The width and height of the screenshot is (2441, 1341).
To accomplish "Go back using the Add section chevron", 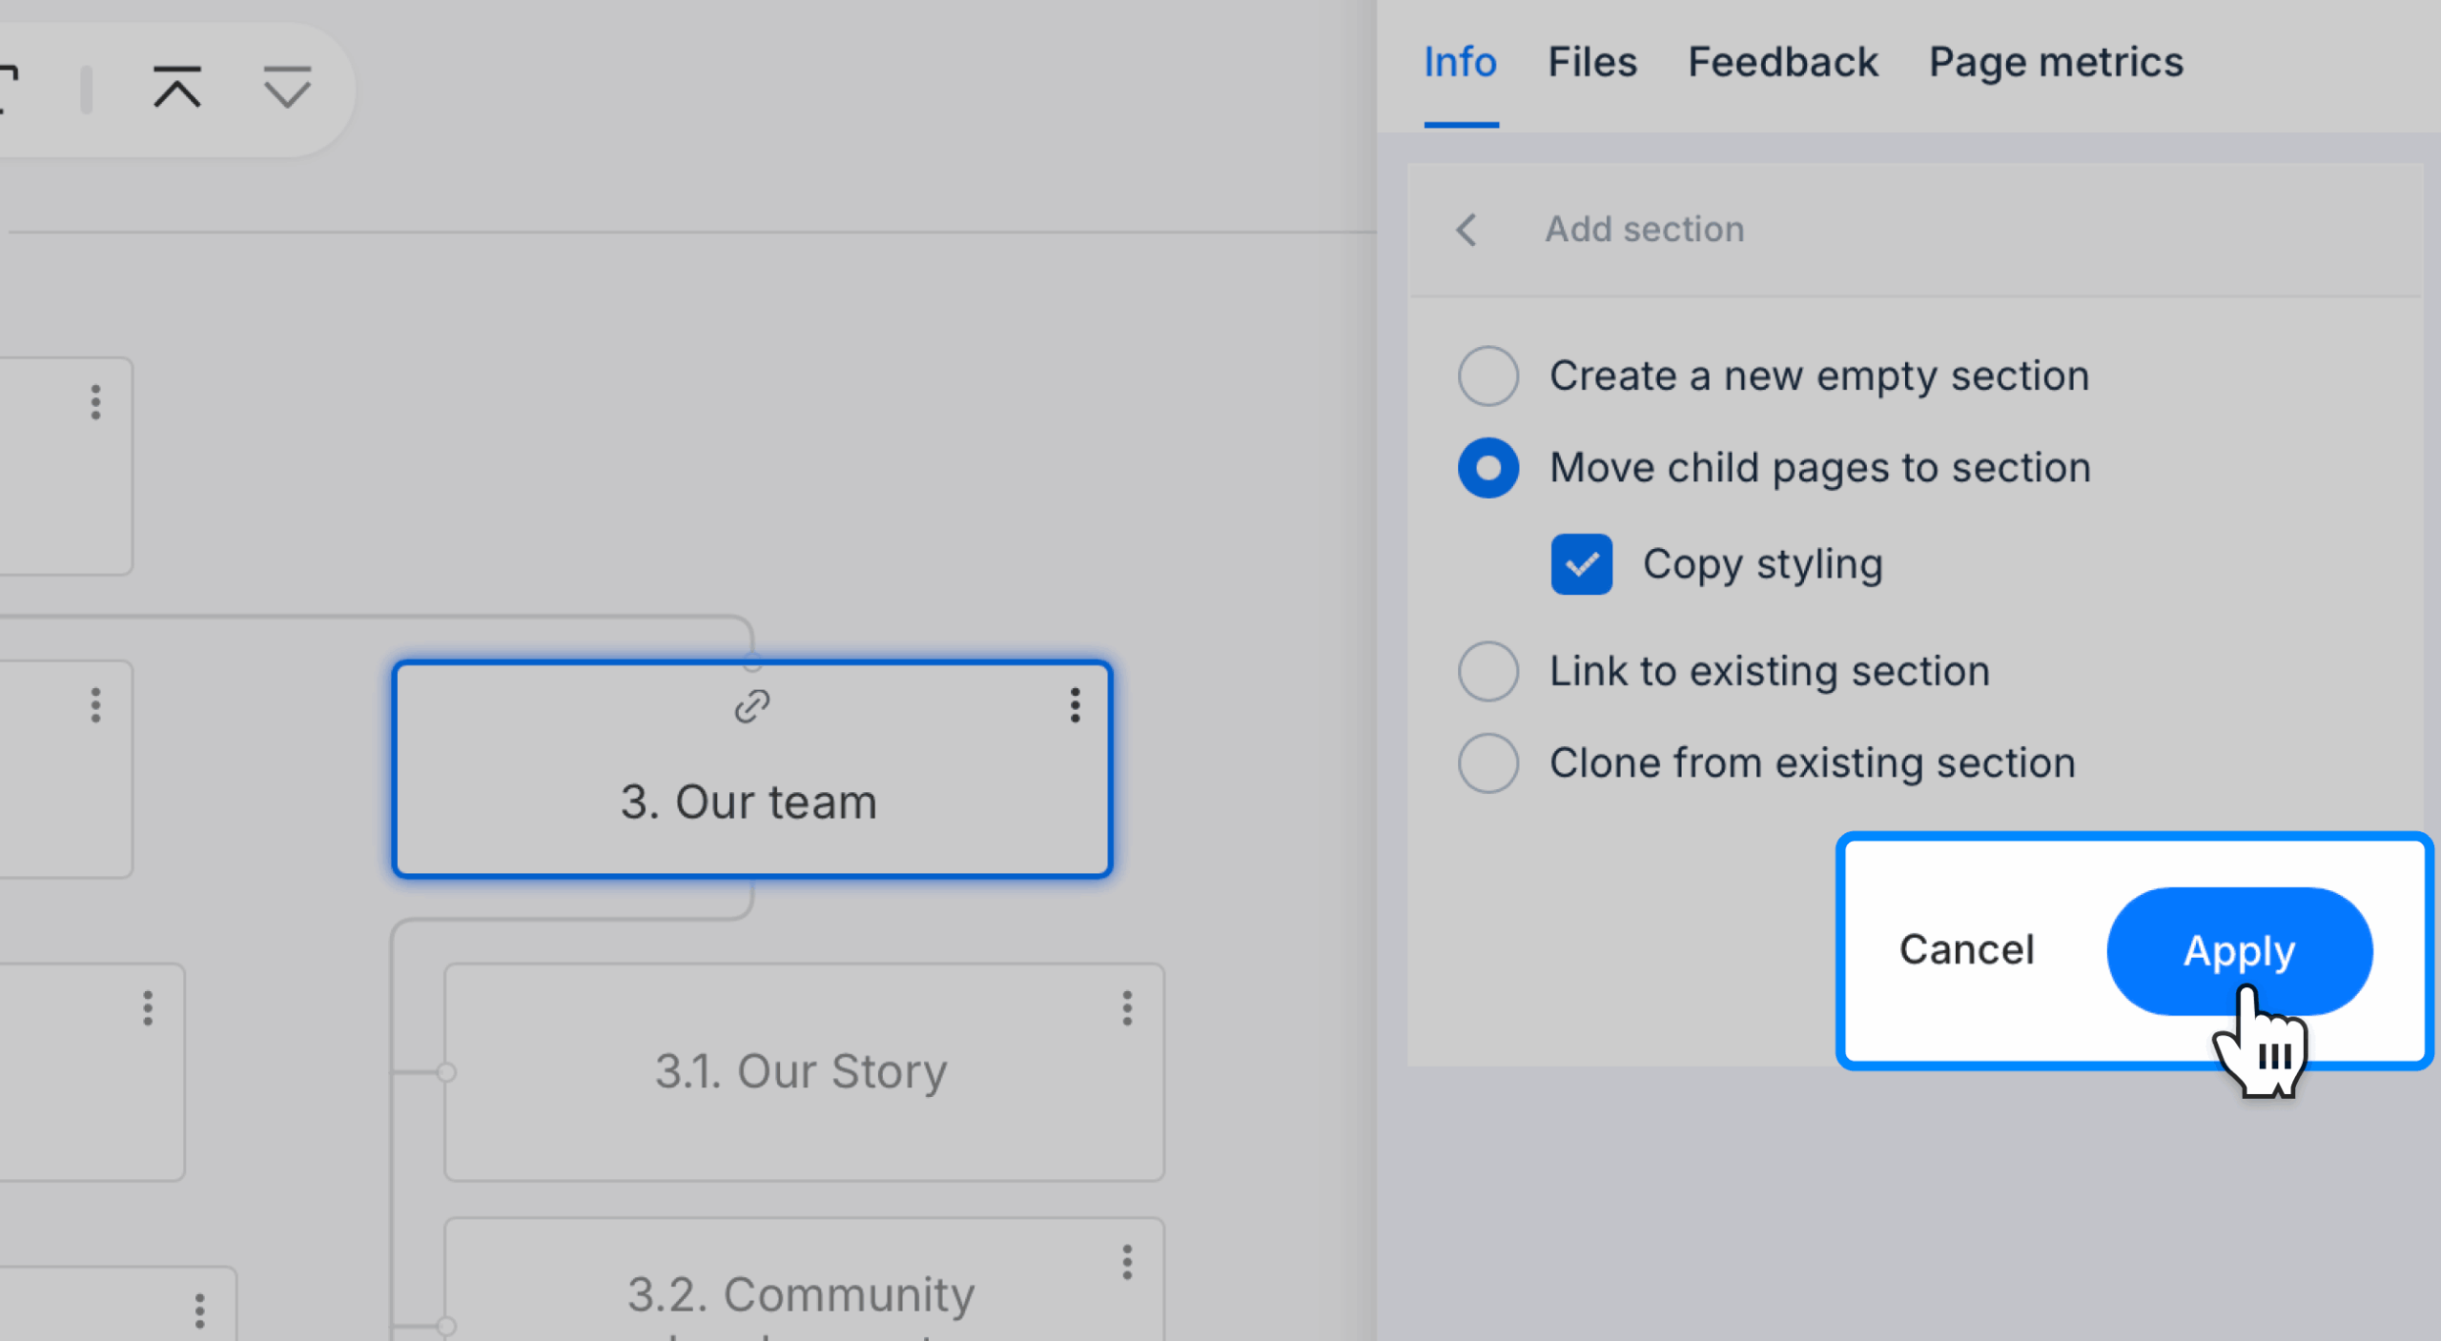I will click(x=1467, y=230).
